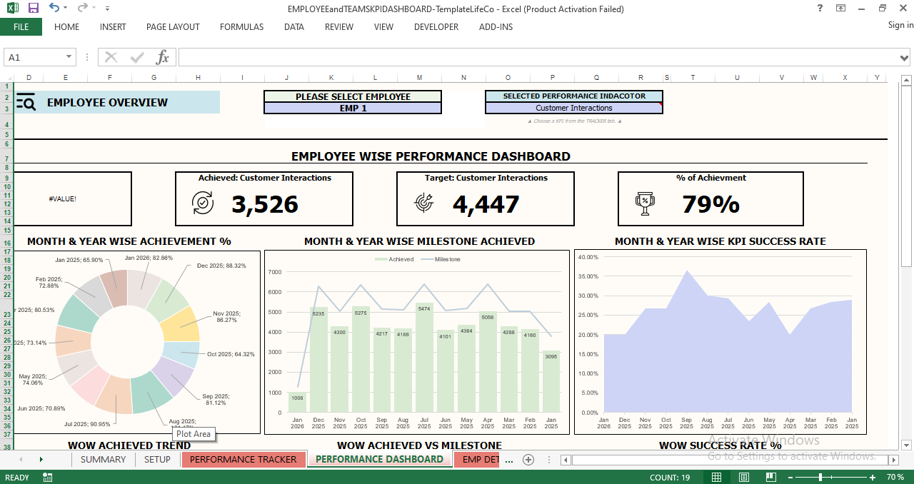The width and height of the screenshot is (914, 484).
Task: Click the Redo arrow icon
Action: pos(82,8)
